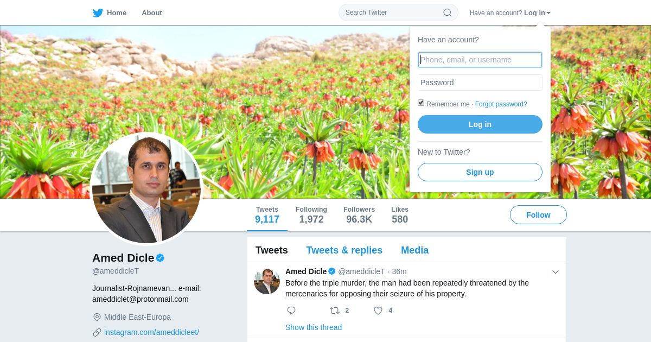
Task: Switch to Tweets & replies tab
Action: pos(344,250)
